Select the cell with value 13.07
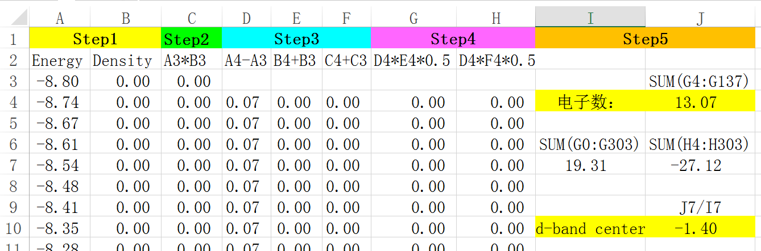Image resolution: width=761 pixels, height=251 pixels. [x=700, y=103]
